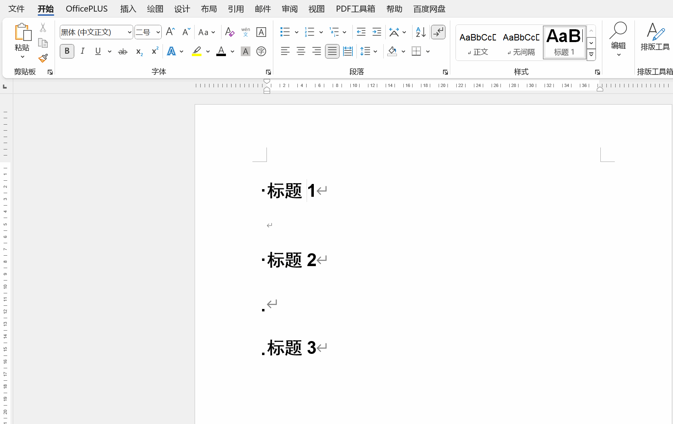Click the 标题 2 heading text

[291, 260]
